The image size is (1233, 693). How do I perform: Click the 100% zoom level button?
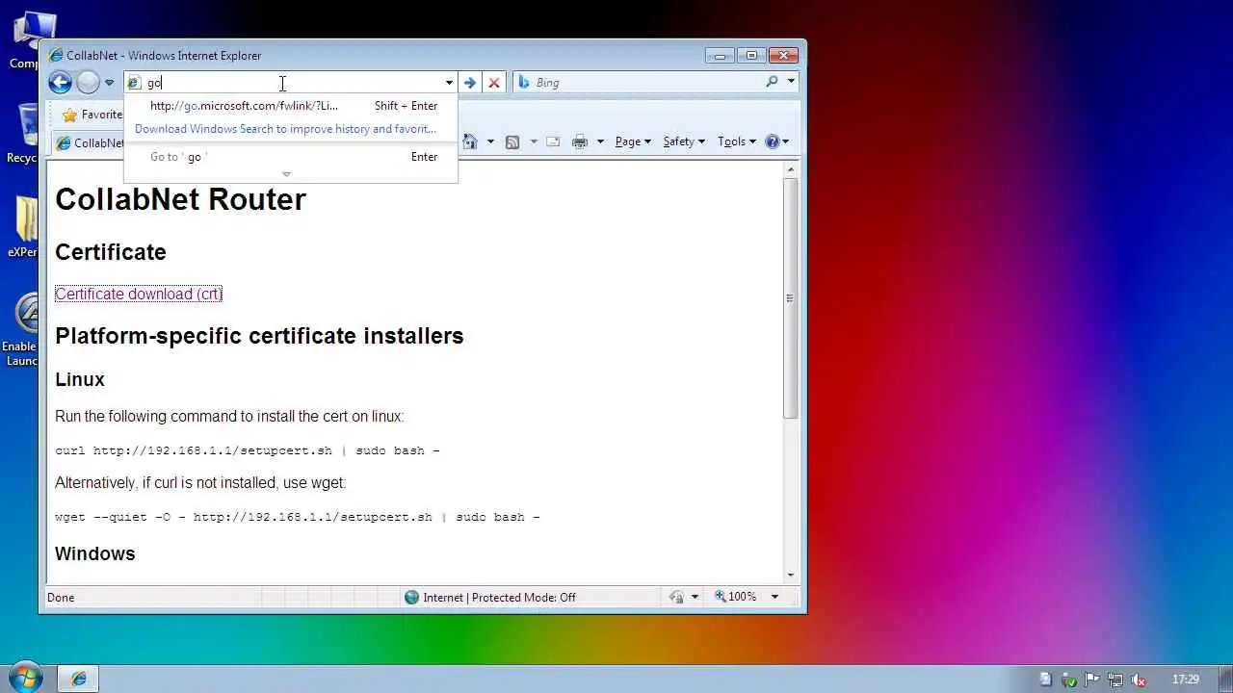coord(736,597)
